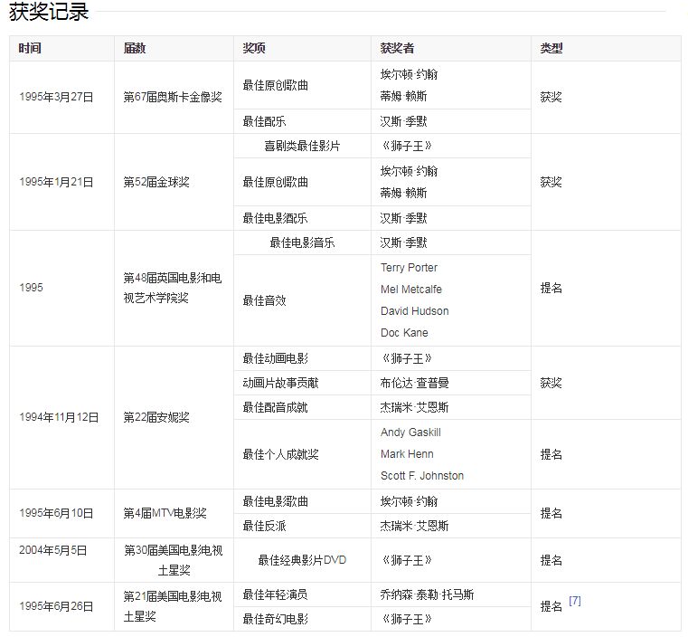Image resolution: width=688 pixels, height=637 pixels.
Task: Click the name 布伦达·查普曼
Action: click(414, 383)
